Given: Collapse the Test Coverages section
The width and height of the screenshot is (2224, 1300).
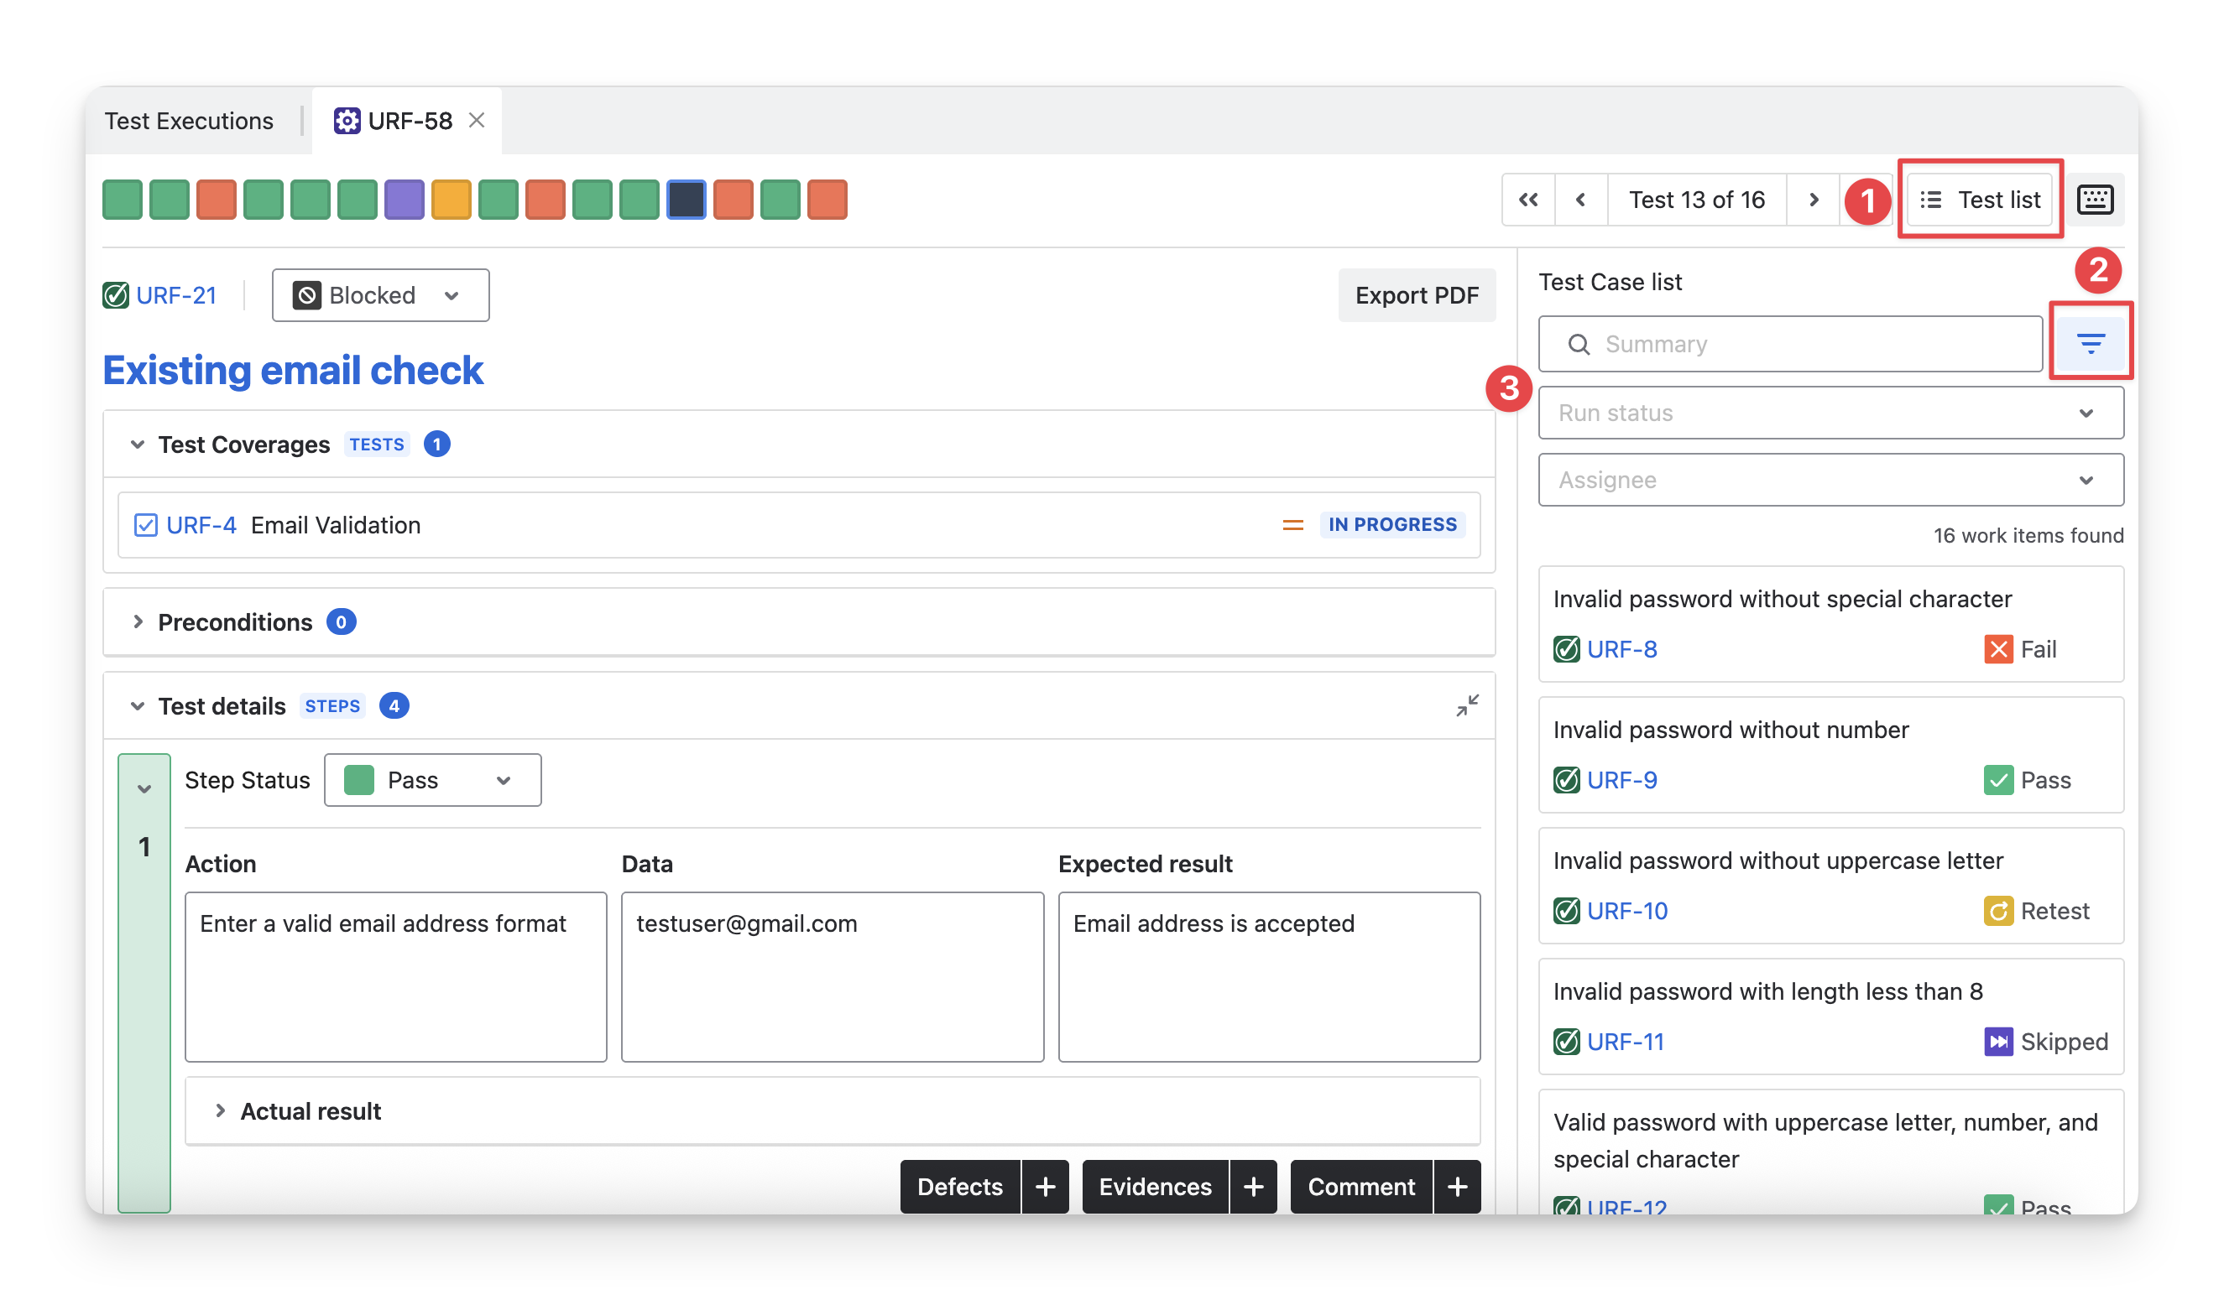Looking at the screenshot, I should 138,445.
